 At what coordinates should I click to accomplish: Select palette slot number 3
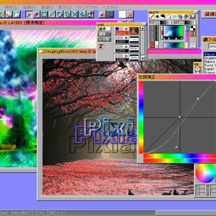152,40
